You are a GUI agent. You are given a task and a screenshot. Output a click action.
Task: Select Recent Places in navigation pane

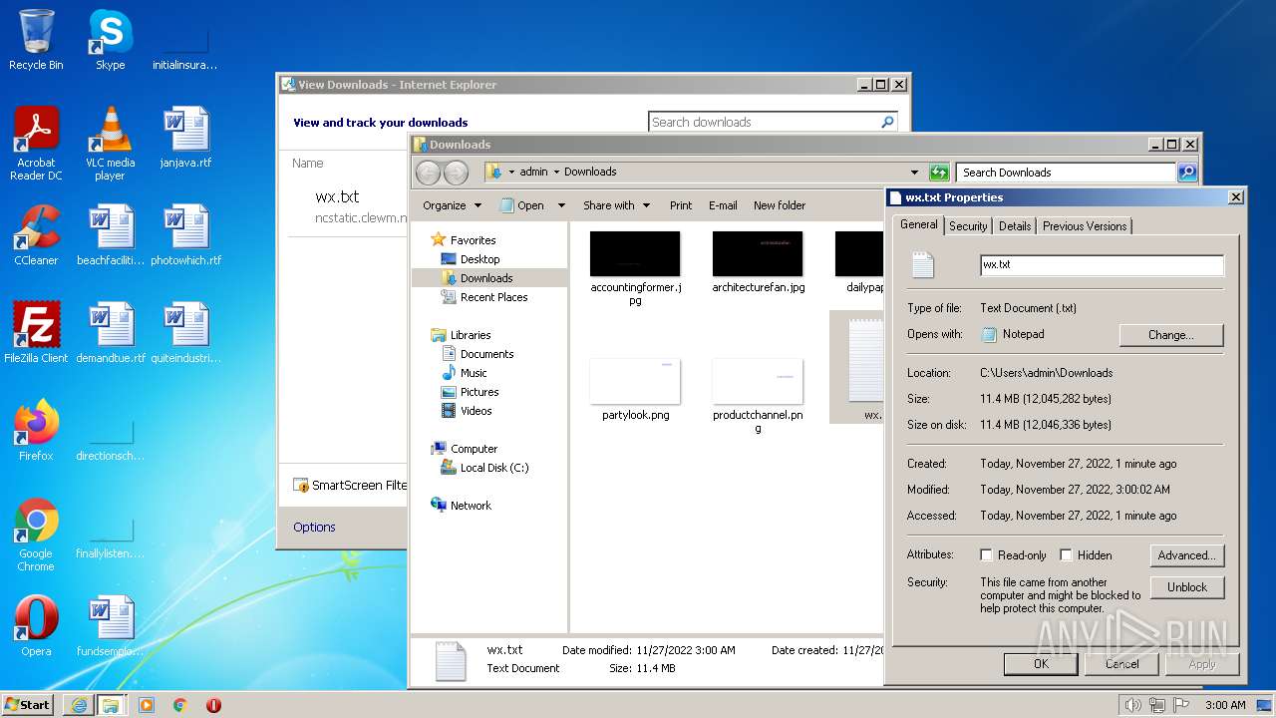tap(493, 297)
